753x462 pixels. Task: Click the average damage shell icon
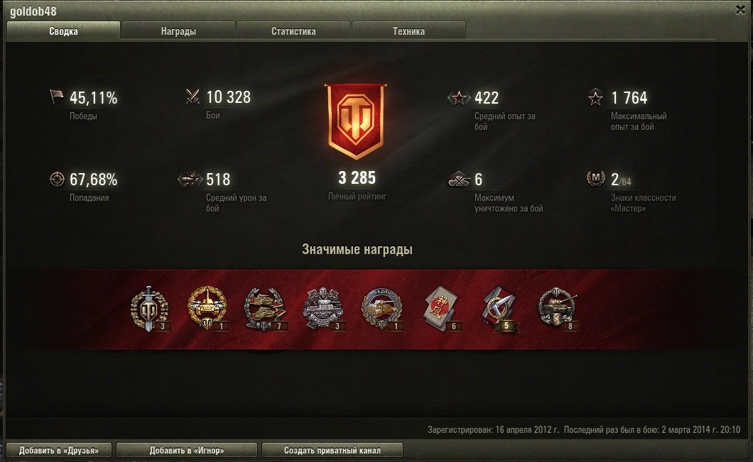click(x=190, y=179)
